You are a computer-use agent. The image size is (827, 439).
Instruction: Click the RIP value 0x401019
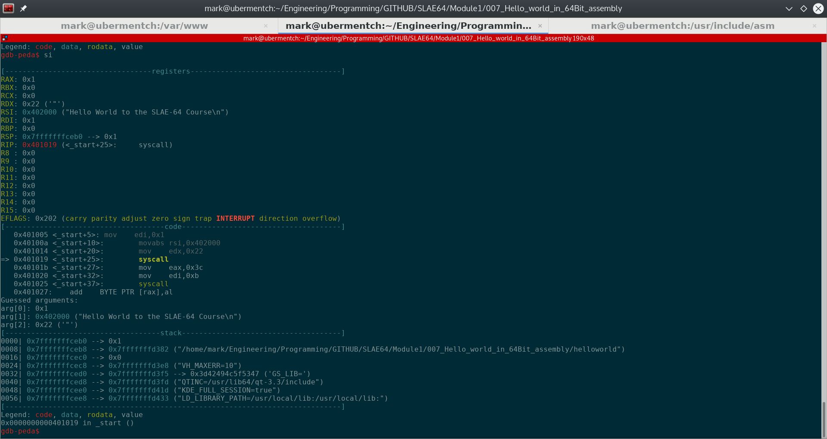[x=40, y=145]
